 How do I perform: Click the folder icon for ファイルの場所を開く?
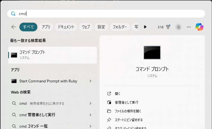click(x=109, y=111)
